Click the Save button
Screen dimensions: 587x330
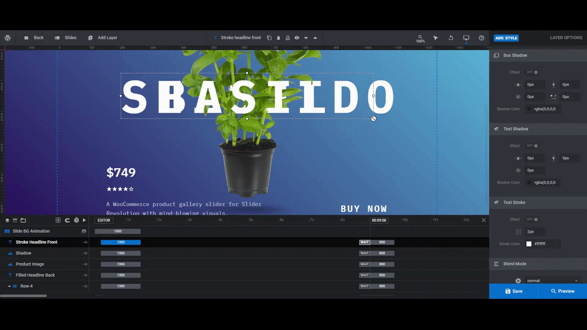[514, 291]
